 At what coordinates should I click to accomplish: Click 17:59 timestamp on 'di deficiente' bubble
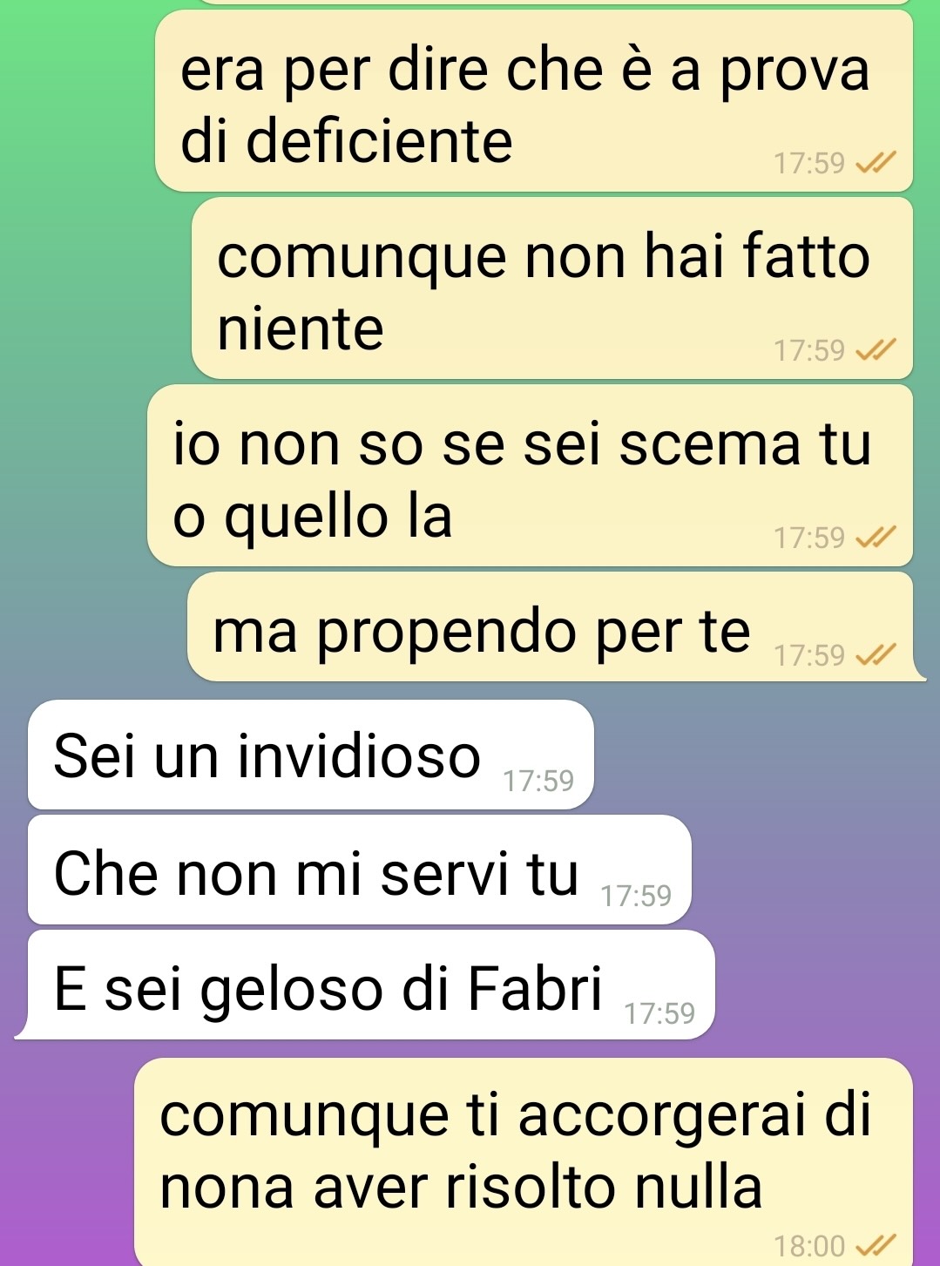(x=809, y=163)
